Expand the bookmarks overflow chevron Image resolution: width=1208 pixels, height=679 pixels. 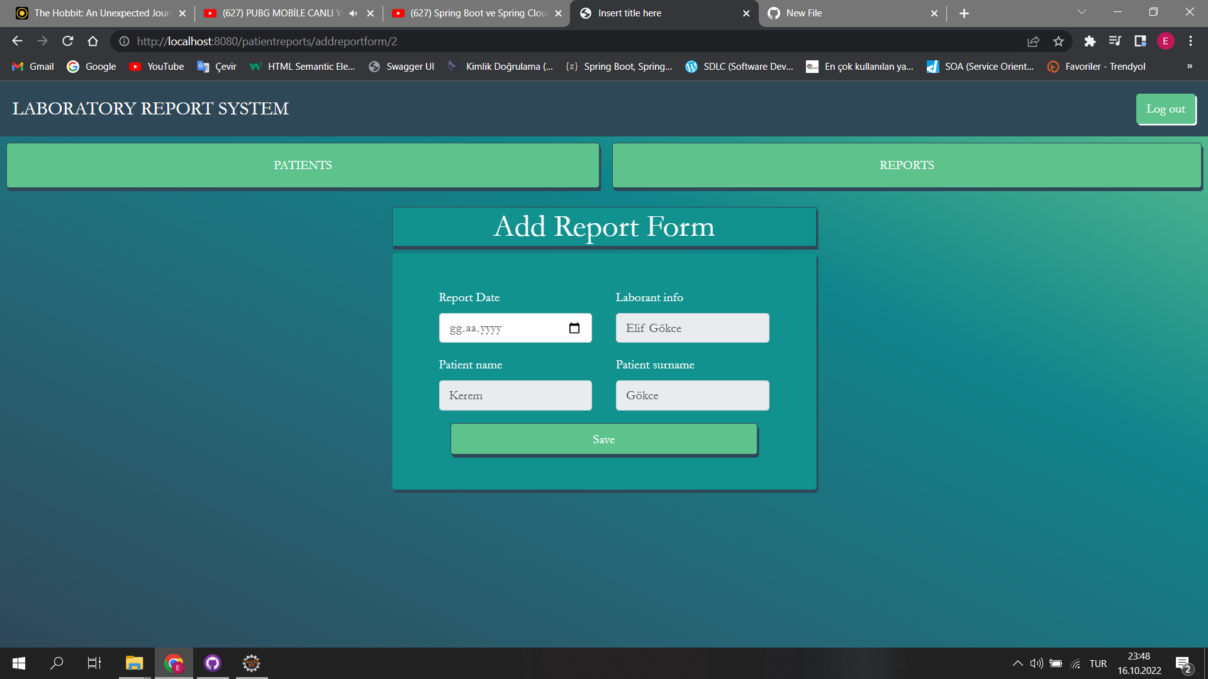(x=1189, y=66)
